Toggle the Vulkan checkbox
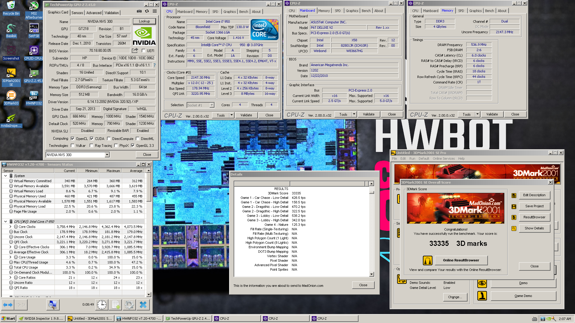 point(72,146)
